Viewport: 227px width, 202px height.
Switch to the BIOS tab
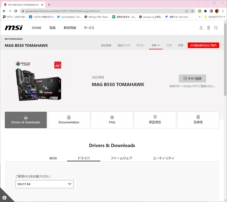(x=53, y=158)
